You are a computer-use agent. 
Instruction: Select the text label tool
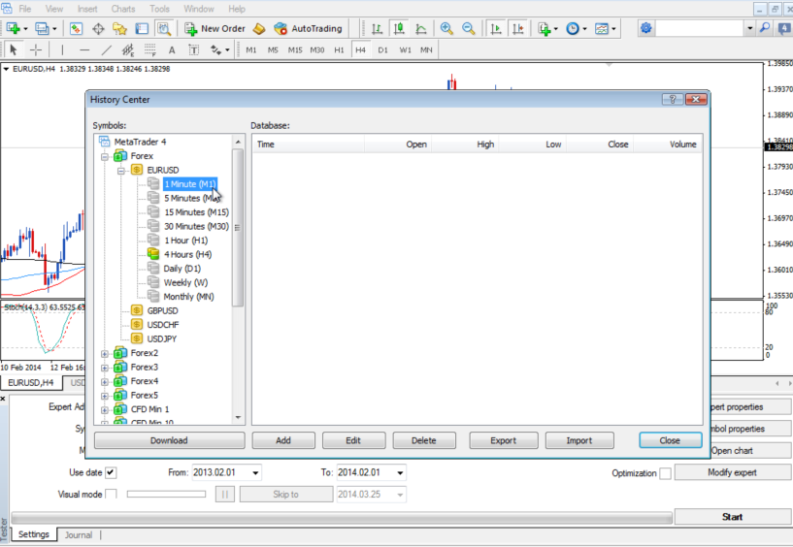tap(194, 50)
